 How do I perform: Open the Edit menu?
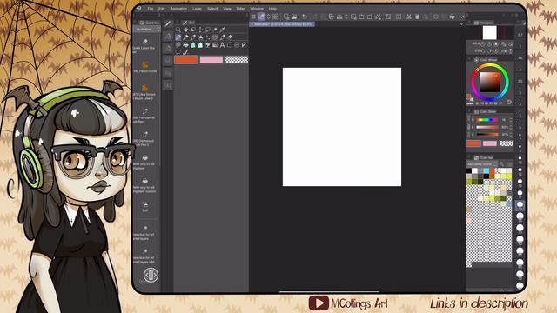click(162, 9)
